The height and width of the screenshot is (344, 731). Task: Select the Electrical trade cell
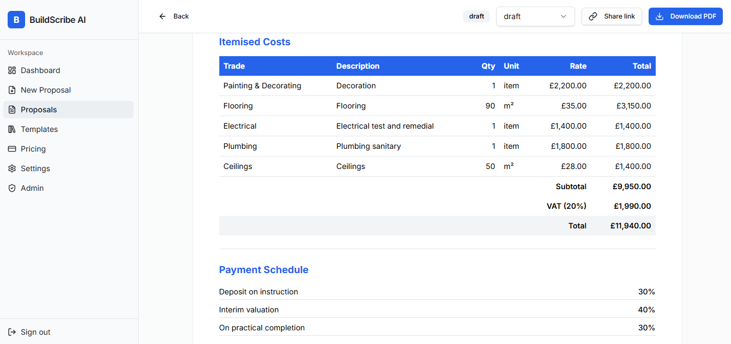pyautogui.click(x=240, y=126)
